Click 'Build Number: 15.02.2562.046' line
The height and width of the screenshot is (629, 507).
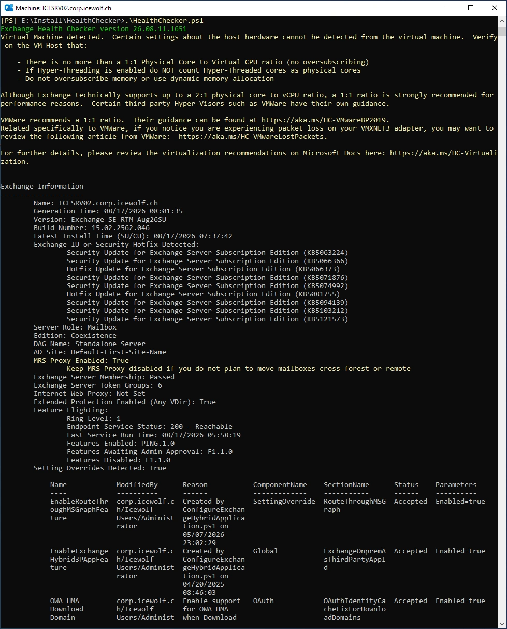(92, 228)
